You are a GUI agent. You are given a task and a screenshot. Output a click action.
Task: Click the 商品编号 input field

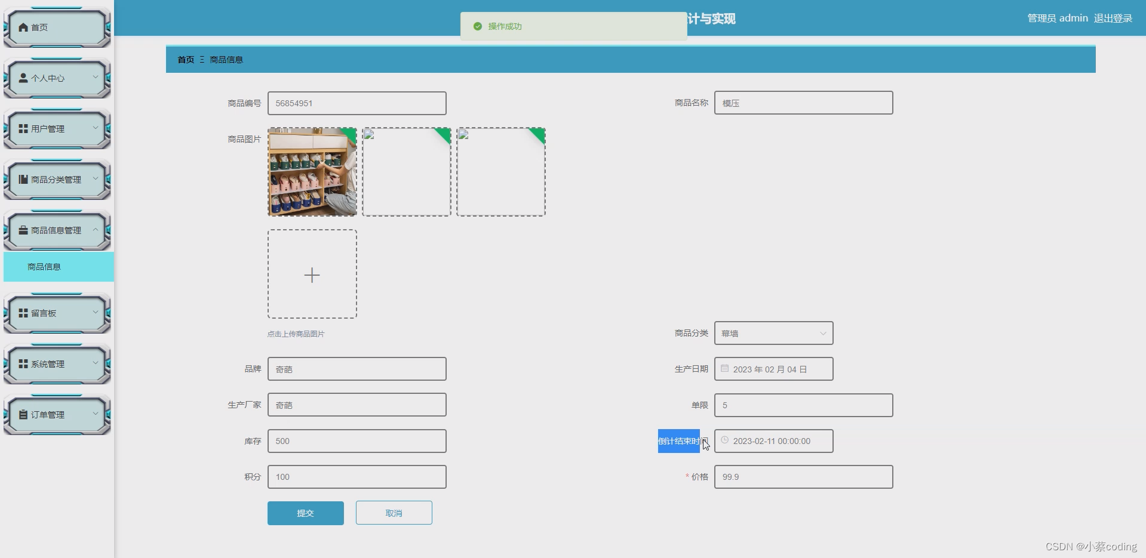[357, 103]
